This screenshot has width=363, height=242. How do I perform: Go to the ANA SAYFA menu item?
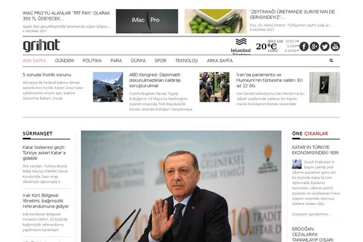tap(34, 60)
